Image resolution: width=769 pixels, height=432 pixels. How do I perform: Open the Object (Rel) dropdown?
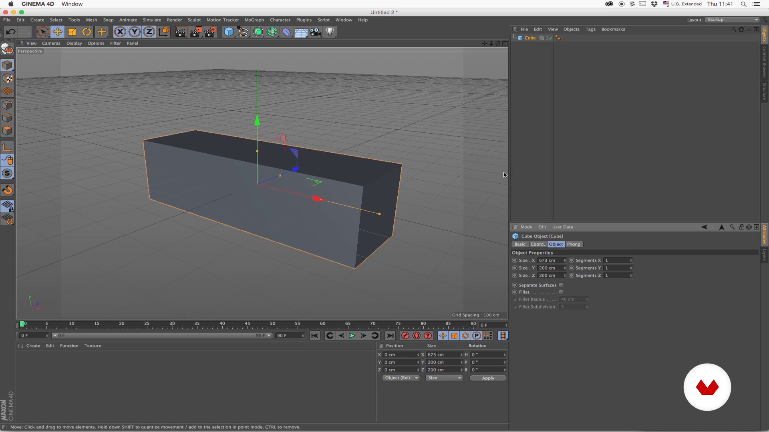[x=401, y=378]
